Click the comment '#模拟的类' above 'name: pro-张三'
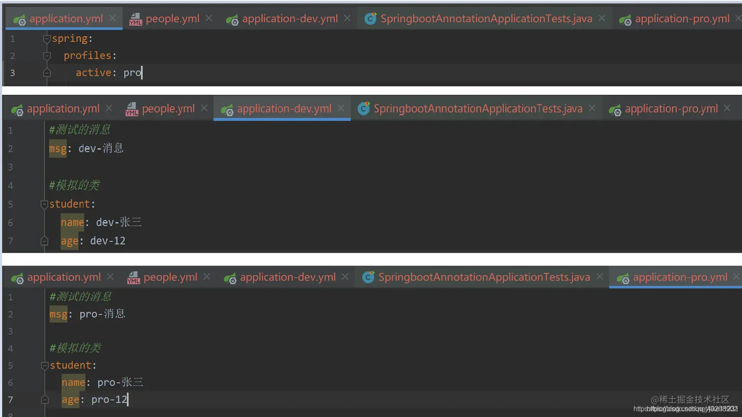Viewport: 742px width, 417px height. [x=76, y=348]
